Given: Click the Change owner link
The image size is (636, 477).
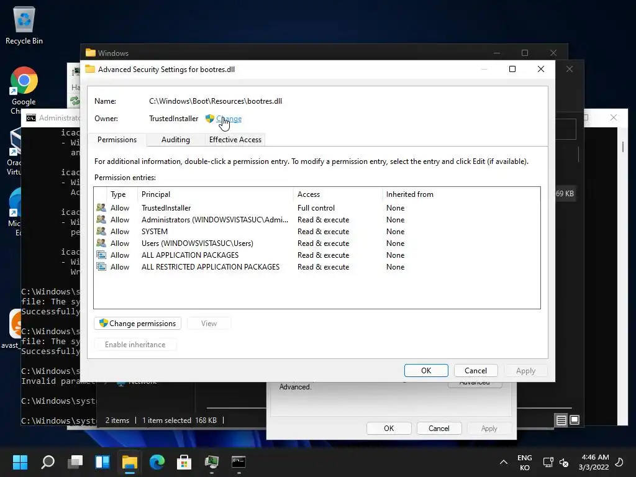Looking at the screenshot, I should click(229, 119).
